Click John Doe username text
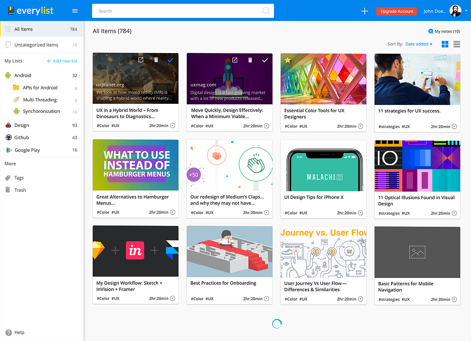 435,11
